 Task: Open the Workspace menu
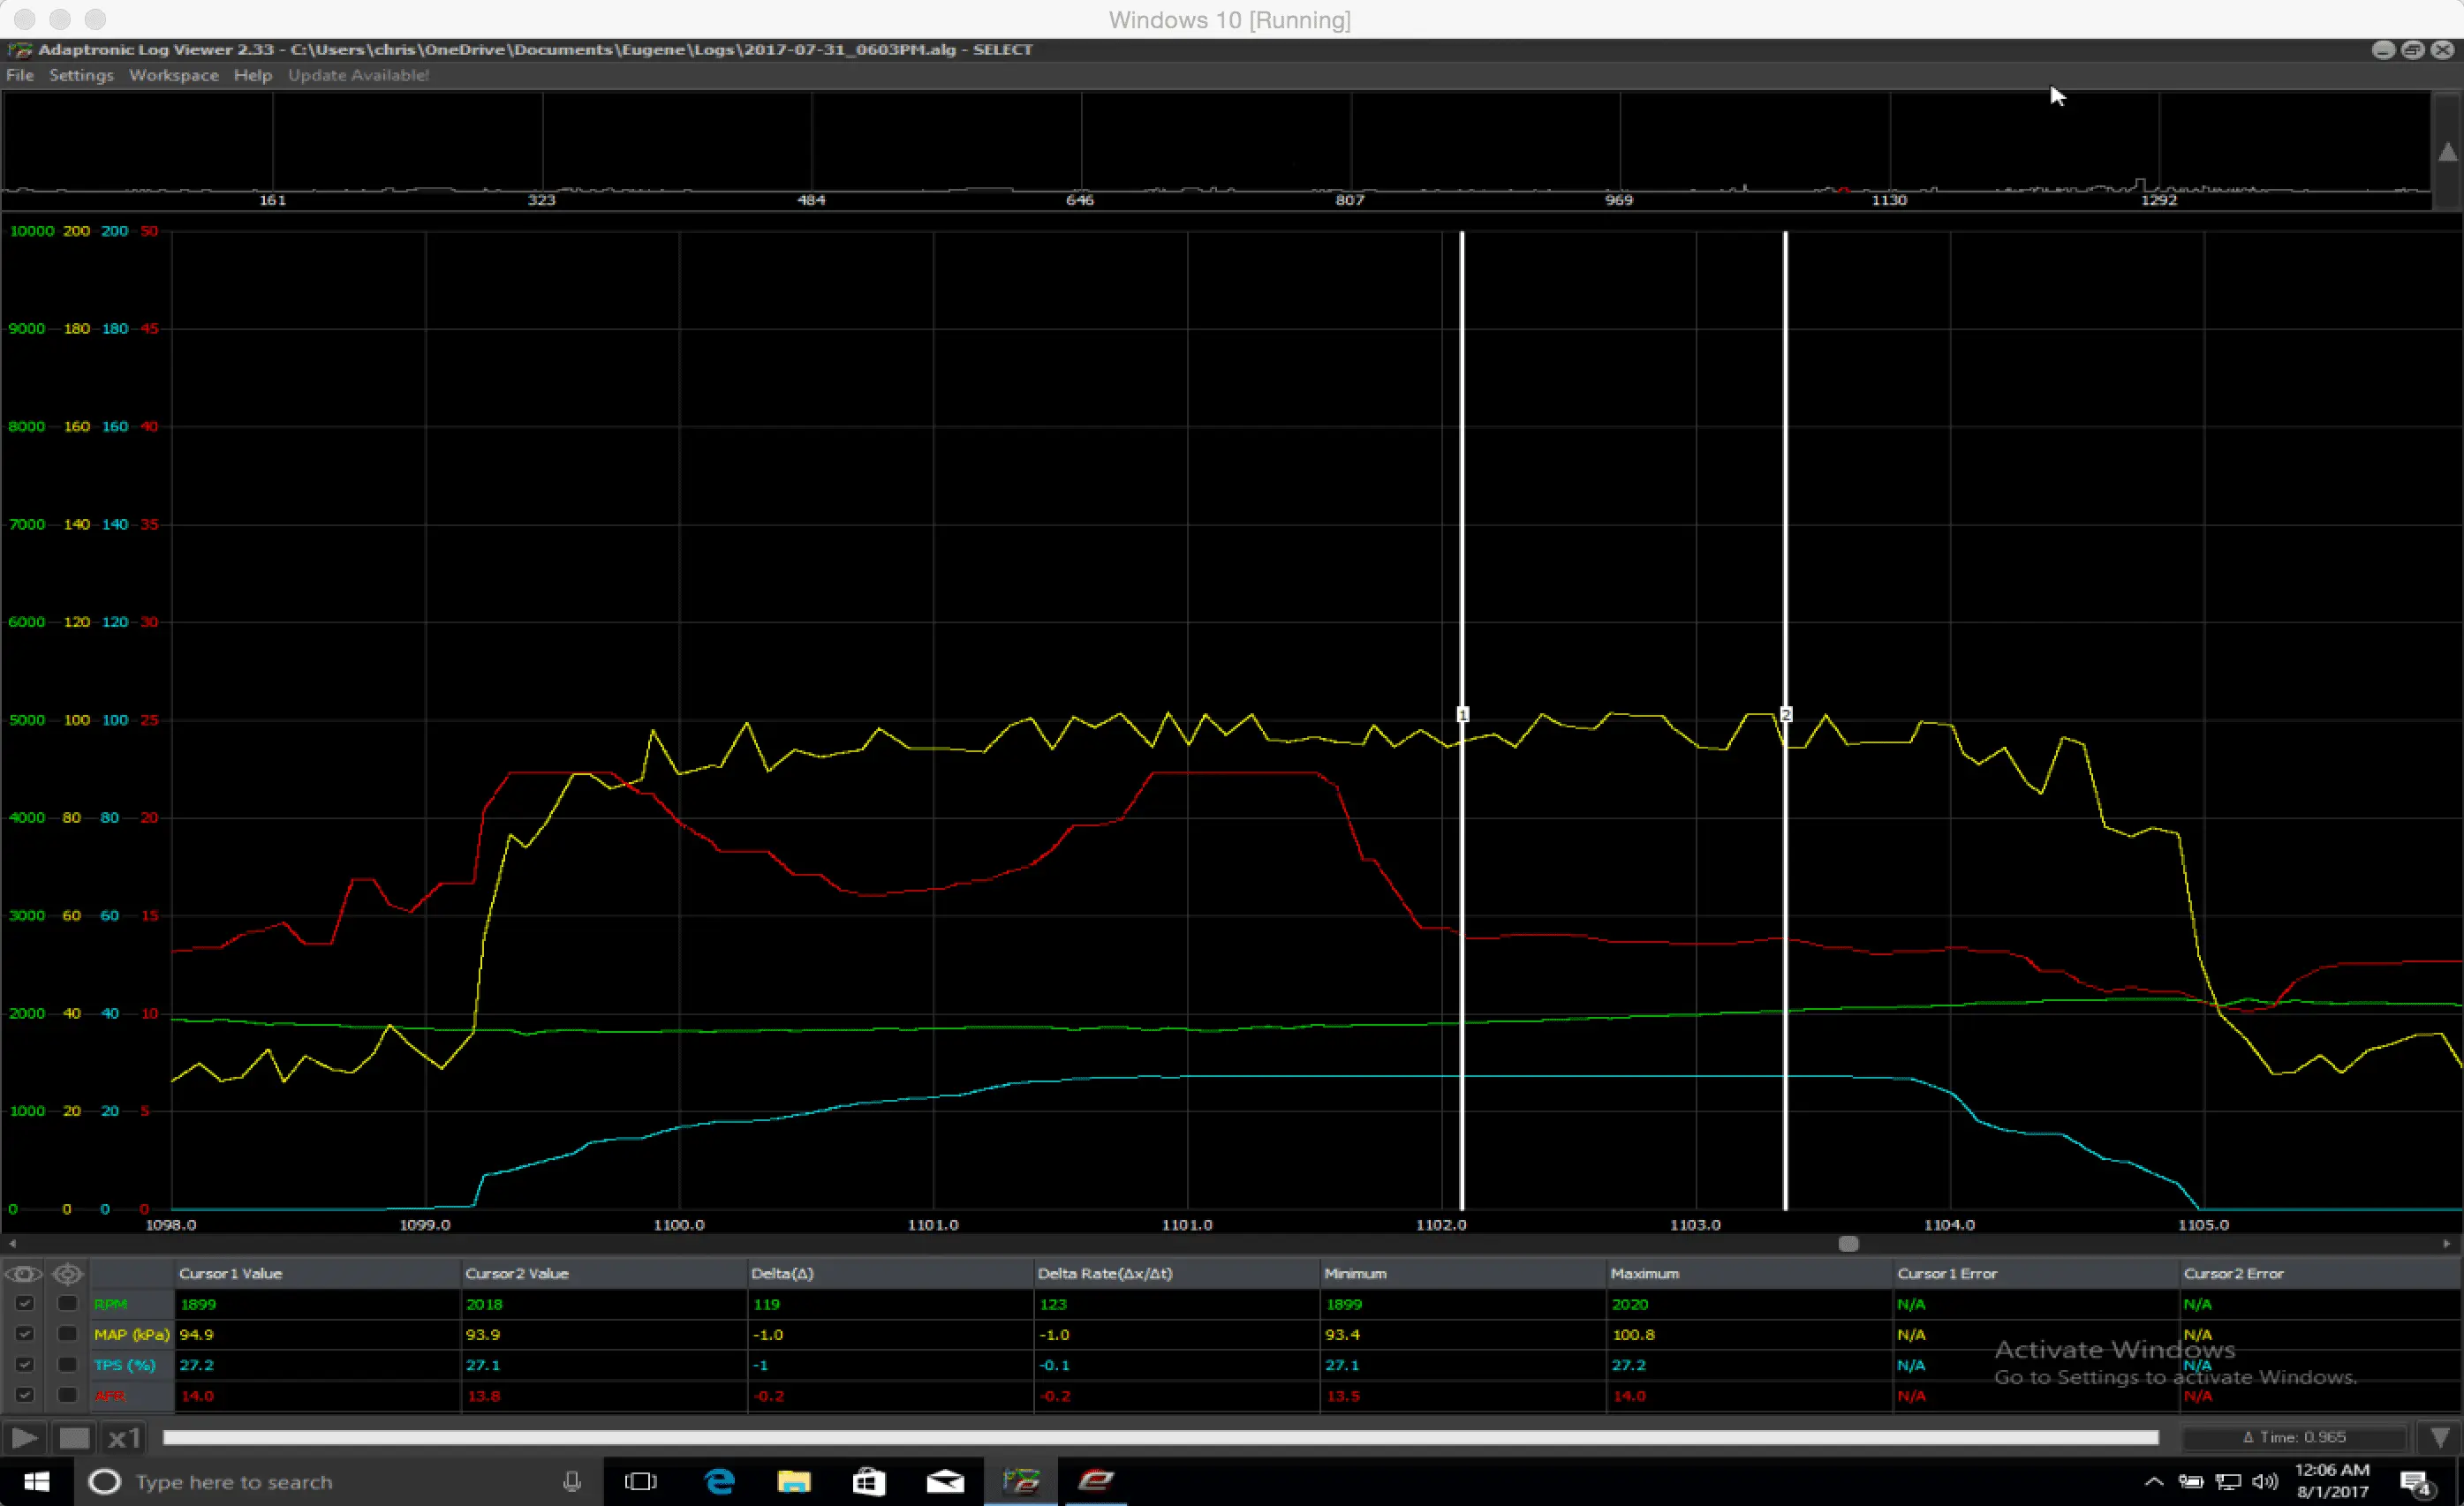pyautogui.click(x=173, y=75)
